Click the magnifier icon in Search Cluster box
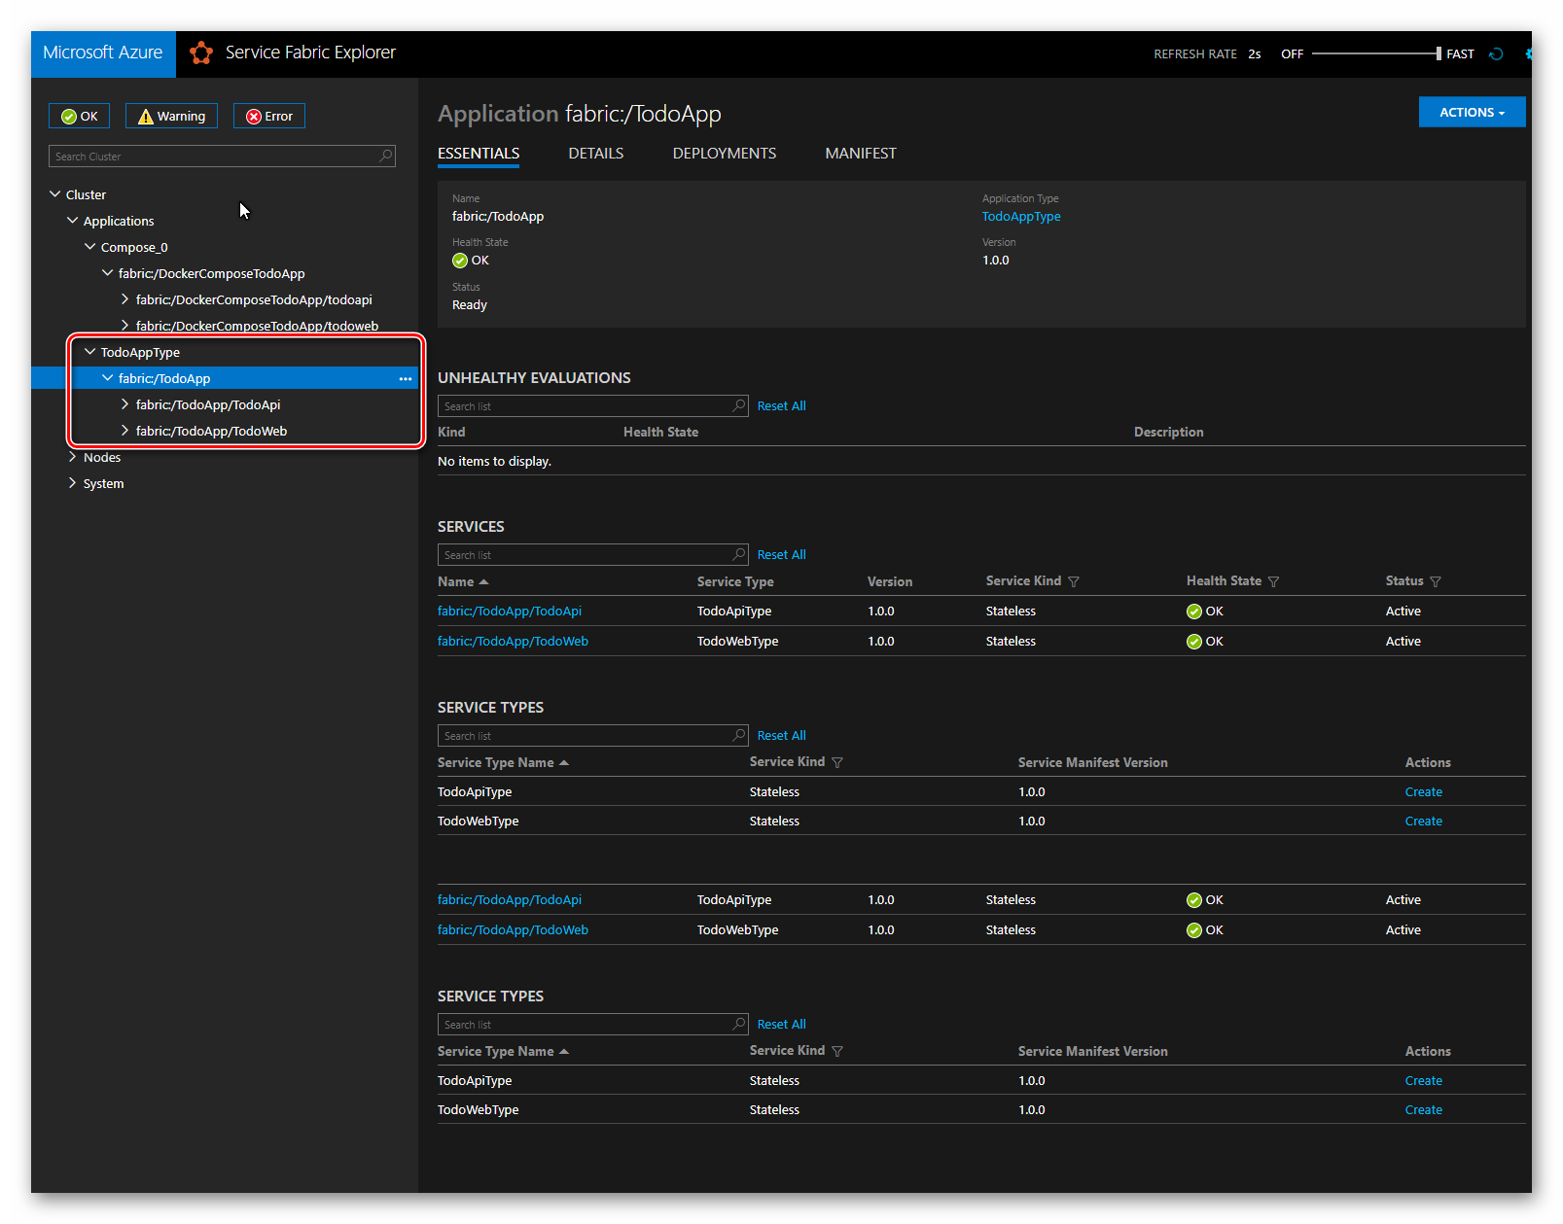The width and height of the screenshot is (1563, 1224). pos(385,156)
